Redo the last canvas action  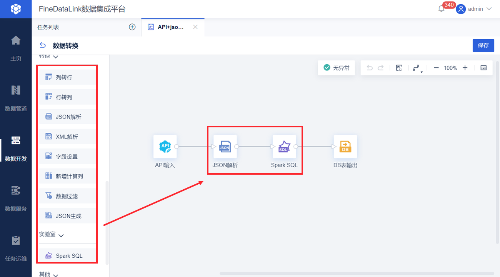(x=380, y=68)
